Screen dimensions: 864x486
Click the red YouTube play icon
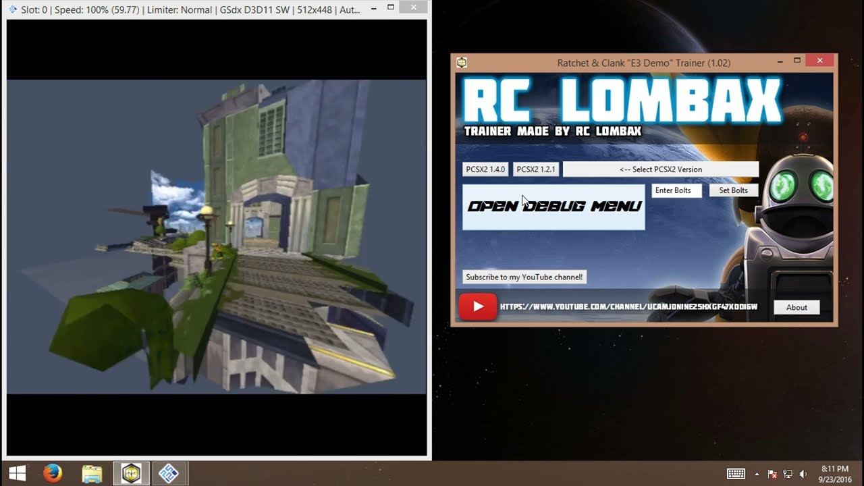pyautogui.click(x=478, y=306)
